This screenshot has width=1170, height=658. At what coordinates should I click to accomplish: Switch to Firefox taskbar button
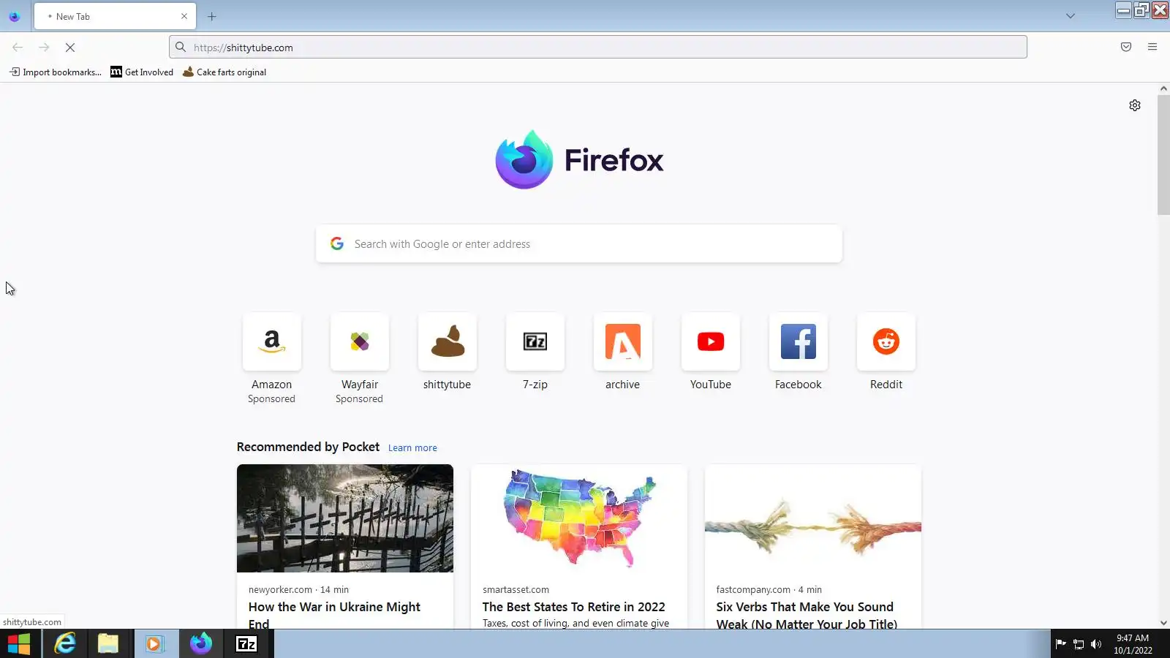tap(201, 644)
